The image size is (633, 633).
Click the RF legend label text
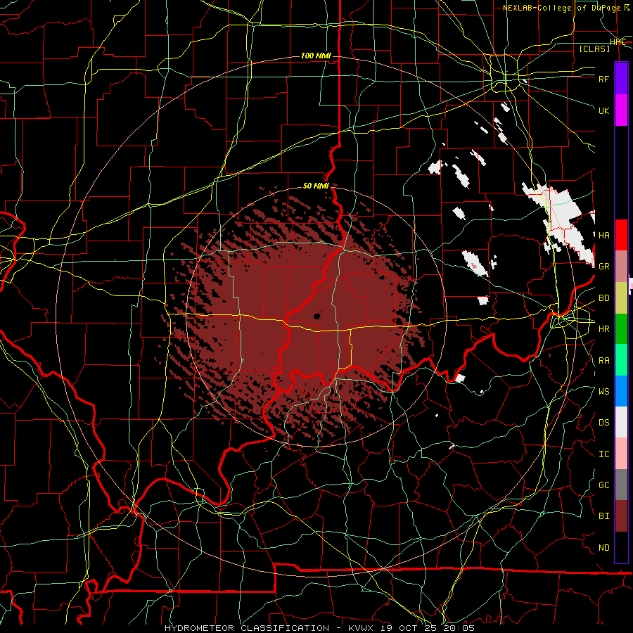coord(603,79)
